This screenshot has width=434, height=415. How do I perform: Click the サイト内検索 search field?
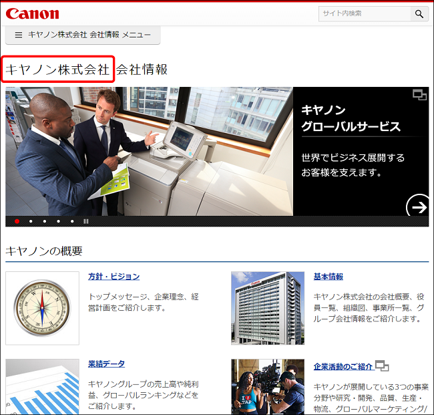tap(365, 14)
